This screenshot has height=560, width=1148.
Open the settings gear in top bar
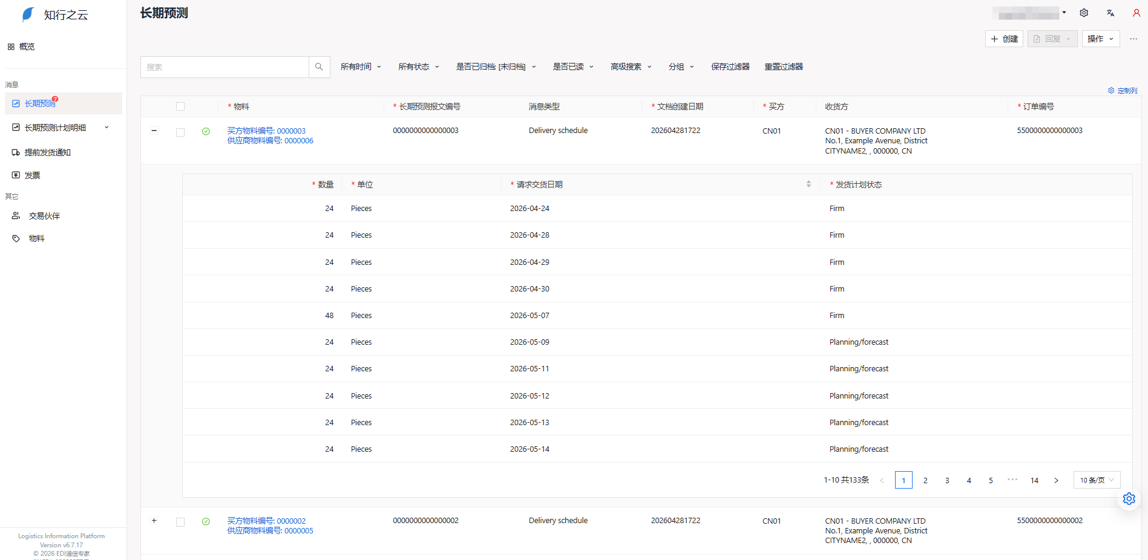[1084, 13]
